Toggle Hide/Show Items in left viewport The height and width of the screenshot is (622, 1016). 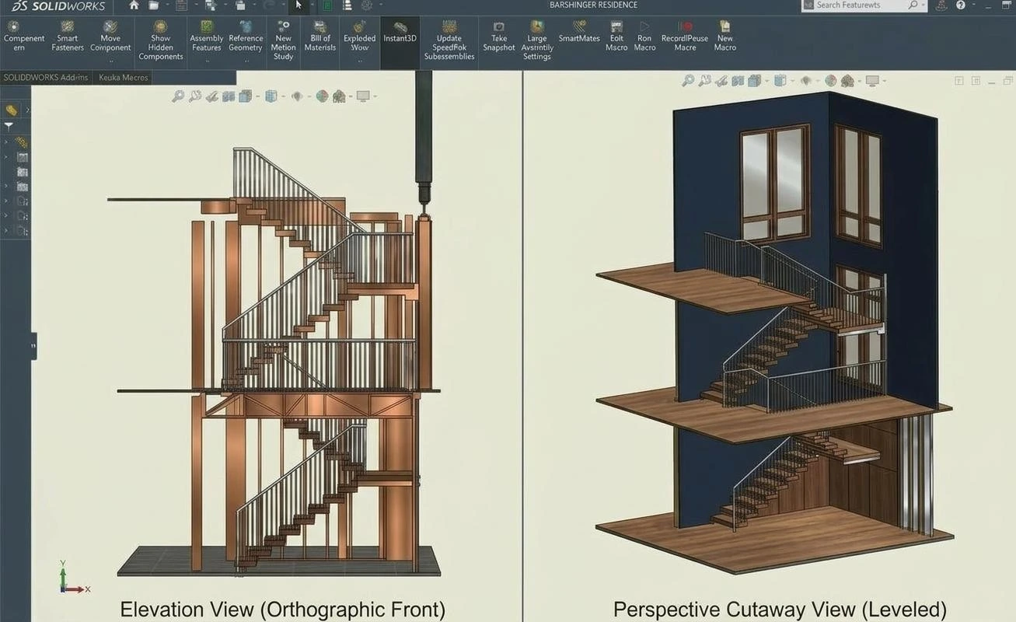pyautogui.click(x=296, y=96)
